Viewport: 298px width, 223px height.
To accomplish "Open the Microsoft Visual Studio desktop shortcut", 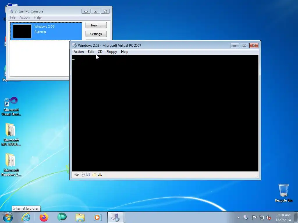I will (11, 107).
